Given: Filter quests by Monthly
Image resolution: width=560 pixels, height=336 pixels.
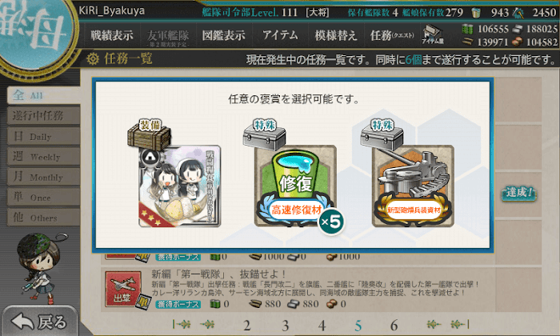Looking at the screenshot, I should tap(43, 177).
